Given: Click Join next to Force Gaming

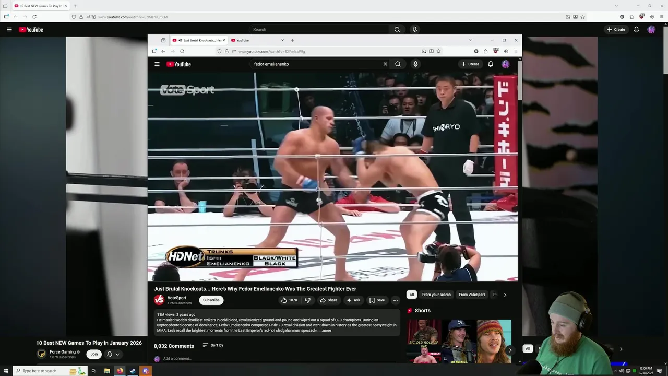Looking at the screenshot, I should [x=94, y=354].
